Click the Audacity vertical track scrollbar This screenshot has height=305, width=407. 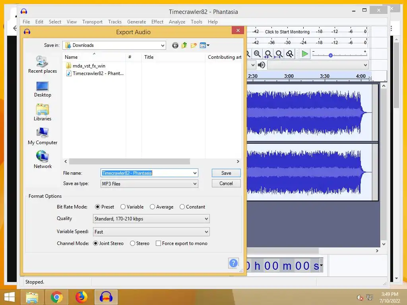click(384, 165)
